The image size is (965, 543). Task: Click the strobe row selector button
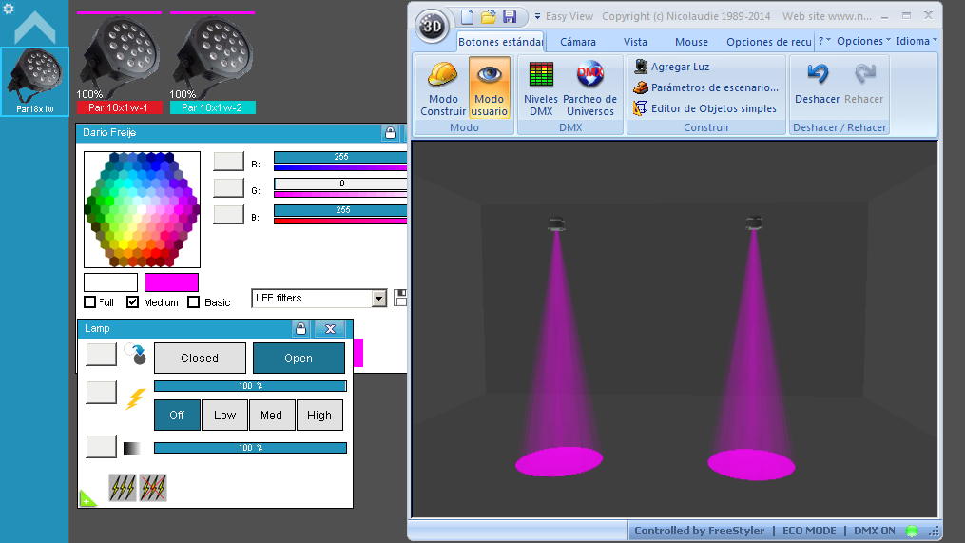pyautogui.click(x=102, y=392)
